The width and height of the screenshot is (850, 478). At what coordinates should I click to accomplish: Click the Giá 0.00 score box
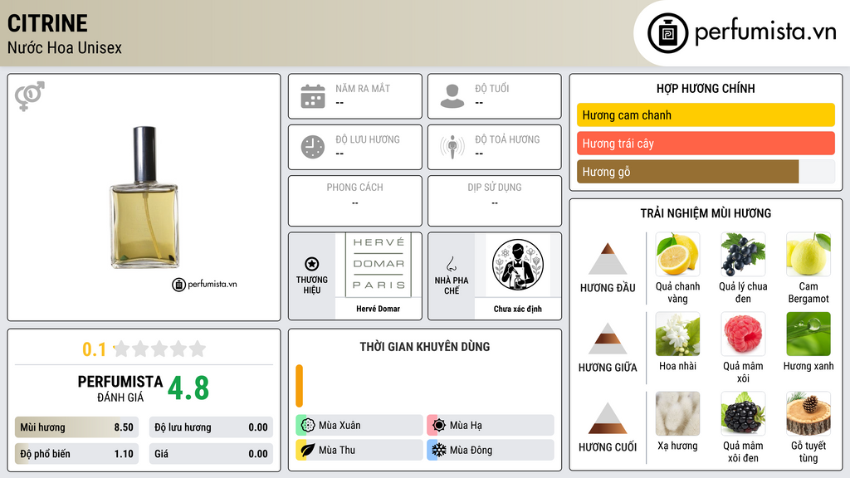[x=211, y=454]
